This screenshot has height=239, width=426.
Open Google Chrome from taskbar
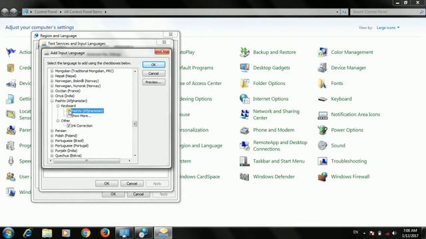click(86, 233)
